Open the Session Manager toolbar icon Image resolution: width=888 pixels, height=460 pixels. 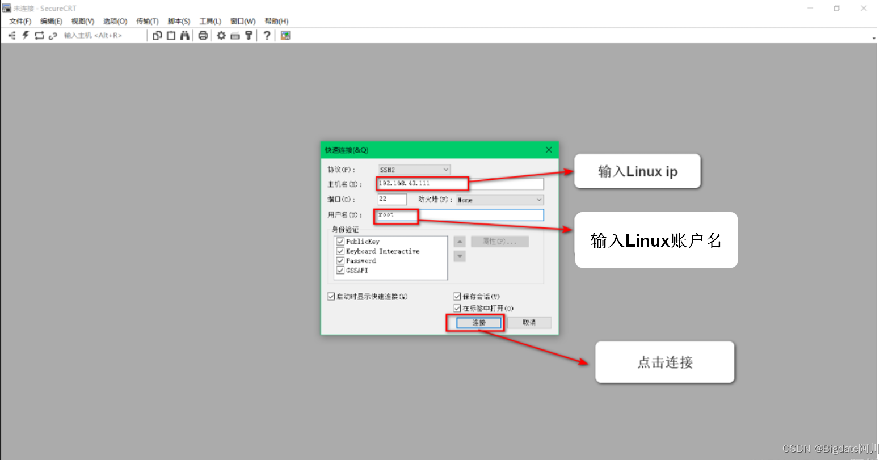[12, 36]
